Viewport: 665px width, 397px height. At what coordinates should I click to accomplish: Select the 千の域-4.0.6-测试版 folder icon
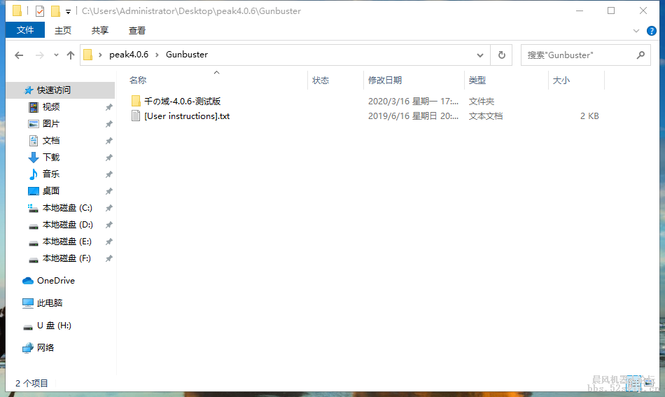point(136,101)
